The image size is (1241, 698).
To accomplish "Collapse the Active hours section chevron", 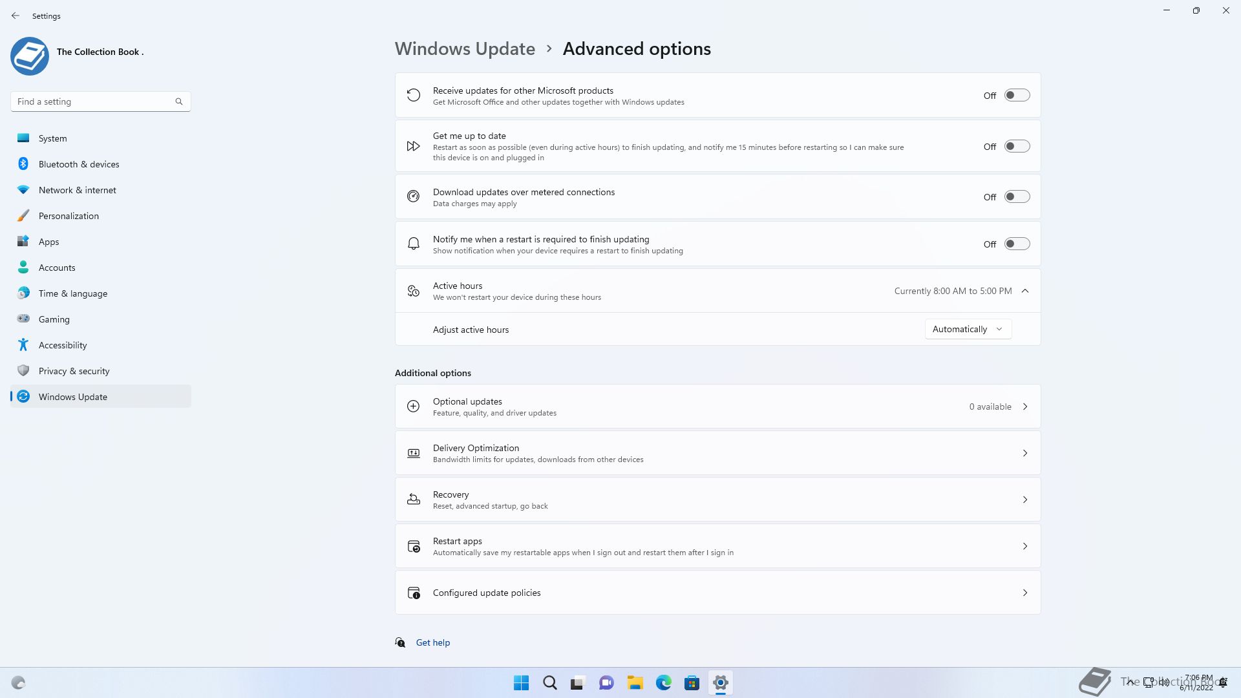I will pyautogui.click(x=1025, y=291).
